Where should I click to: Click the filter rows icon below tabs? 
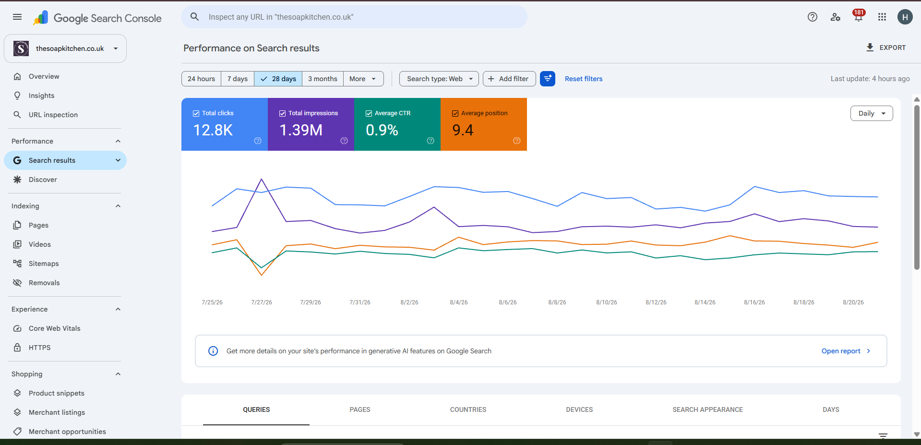[x=883, y=436]
